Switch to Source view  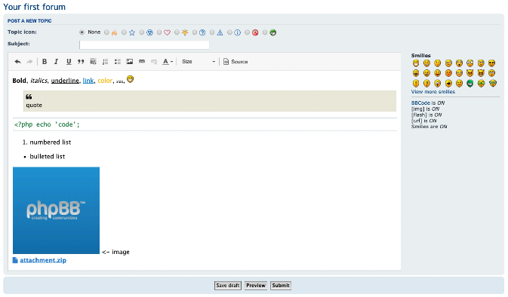point(236,62)
